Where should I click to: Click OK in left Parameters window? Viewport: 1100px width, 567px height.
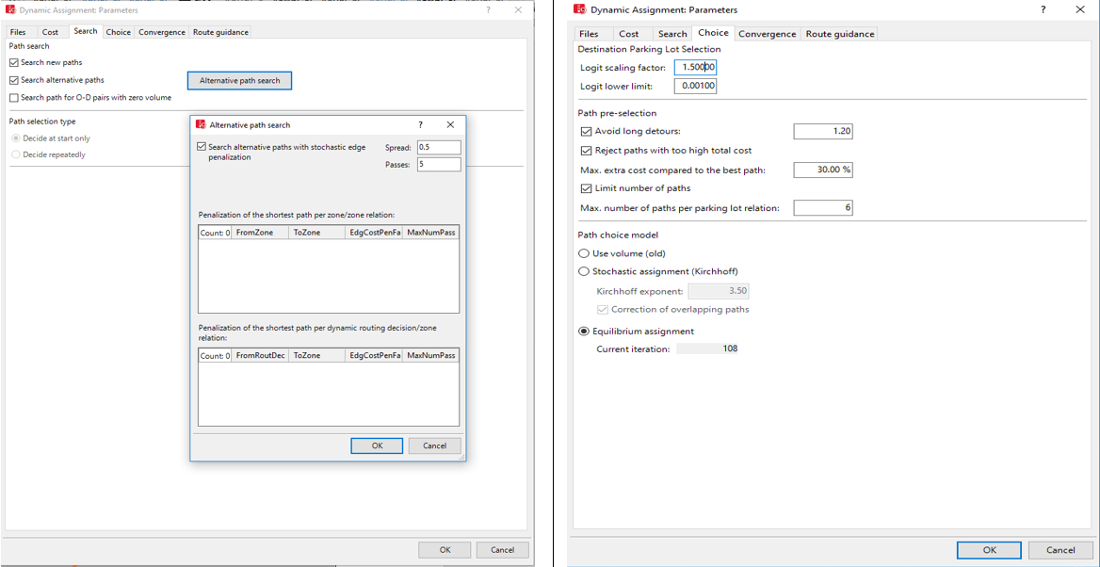click(445, 549)
